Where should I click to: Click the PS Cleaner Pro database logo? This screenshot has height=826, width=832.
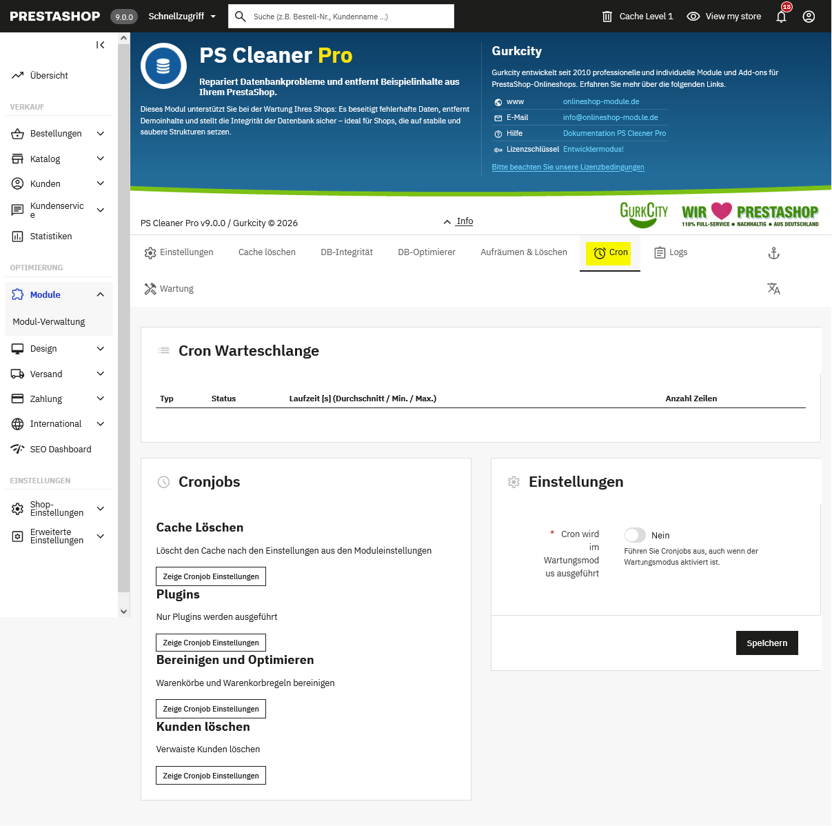[163, 66]
